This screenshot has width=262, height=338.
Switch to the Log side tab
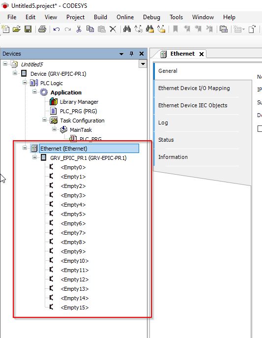(163, 123)
